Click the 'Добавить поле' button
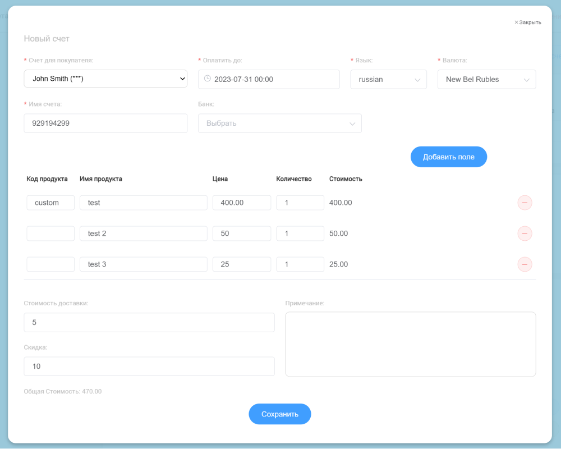561x449 pixels. tap(448, 157)
